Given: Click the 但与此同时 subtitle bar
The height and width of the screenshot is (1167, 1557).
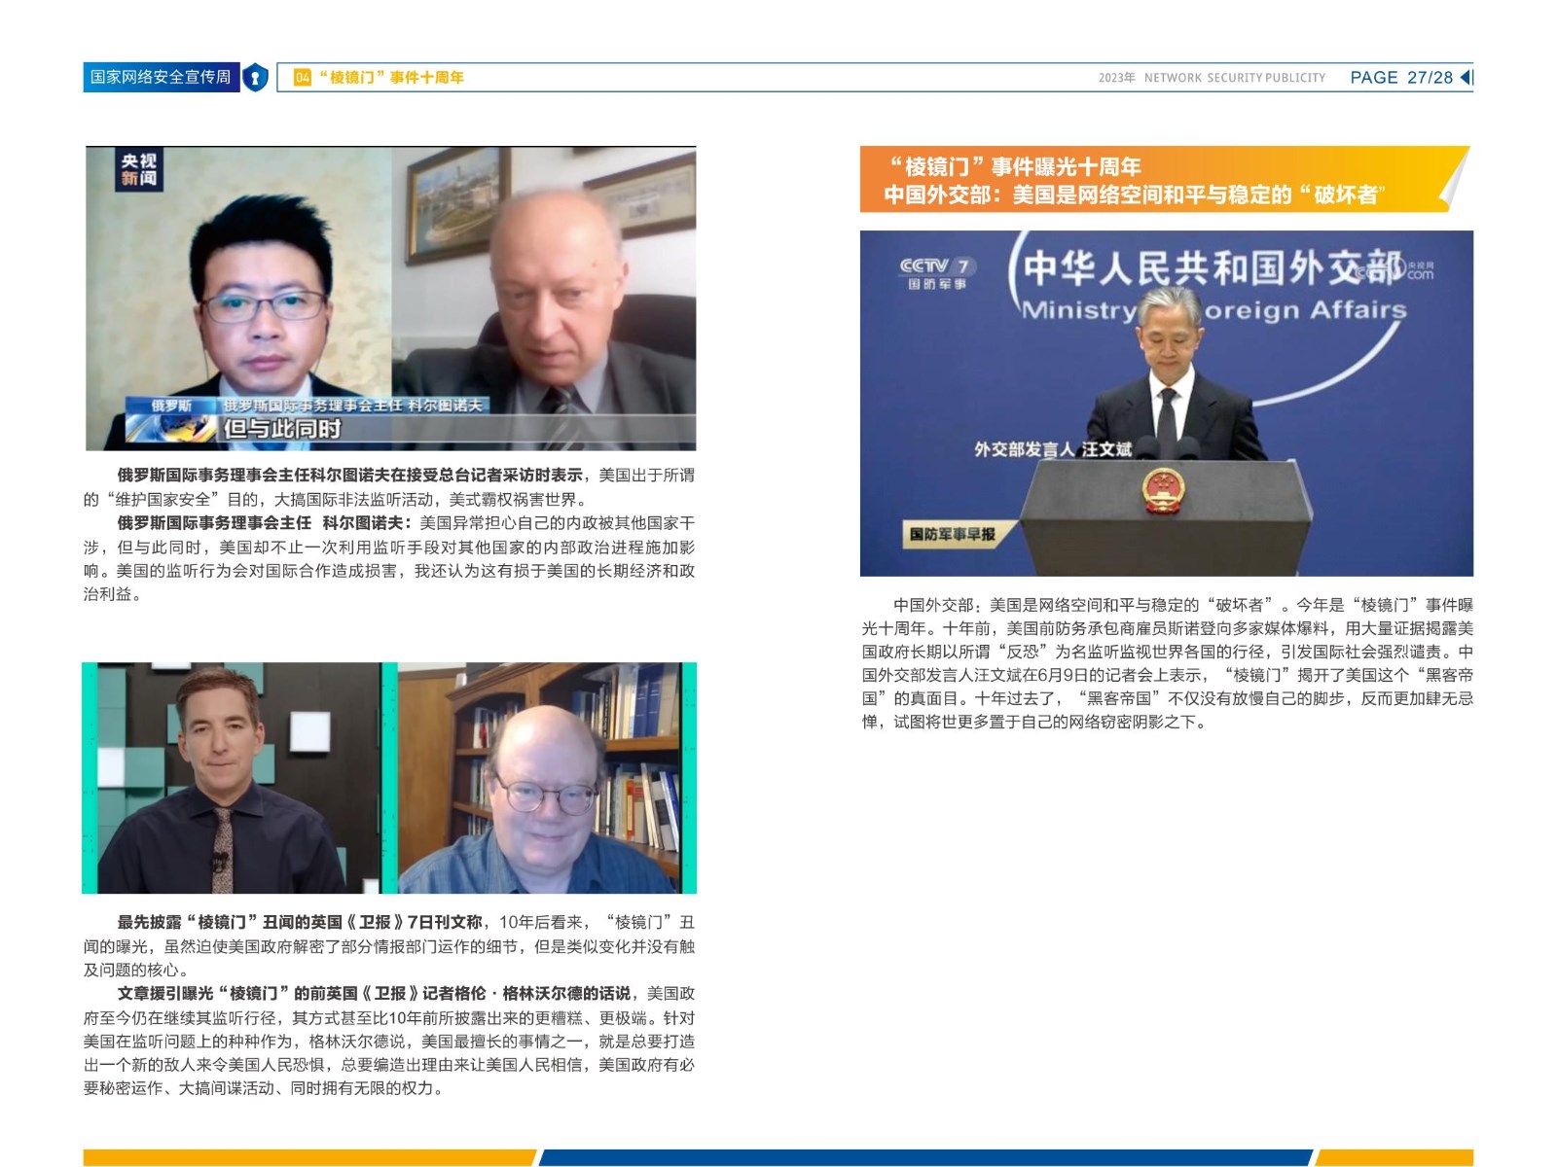Looking at the screenshot, I should click(x=282, y=429).
